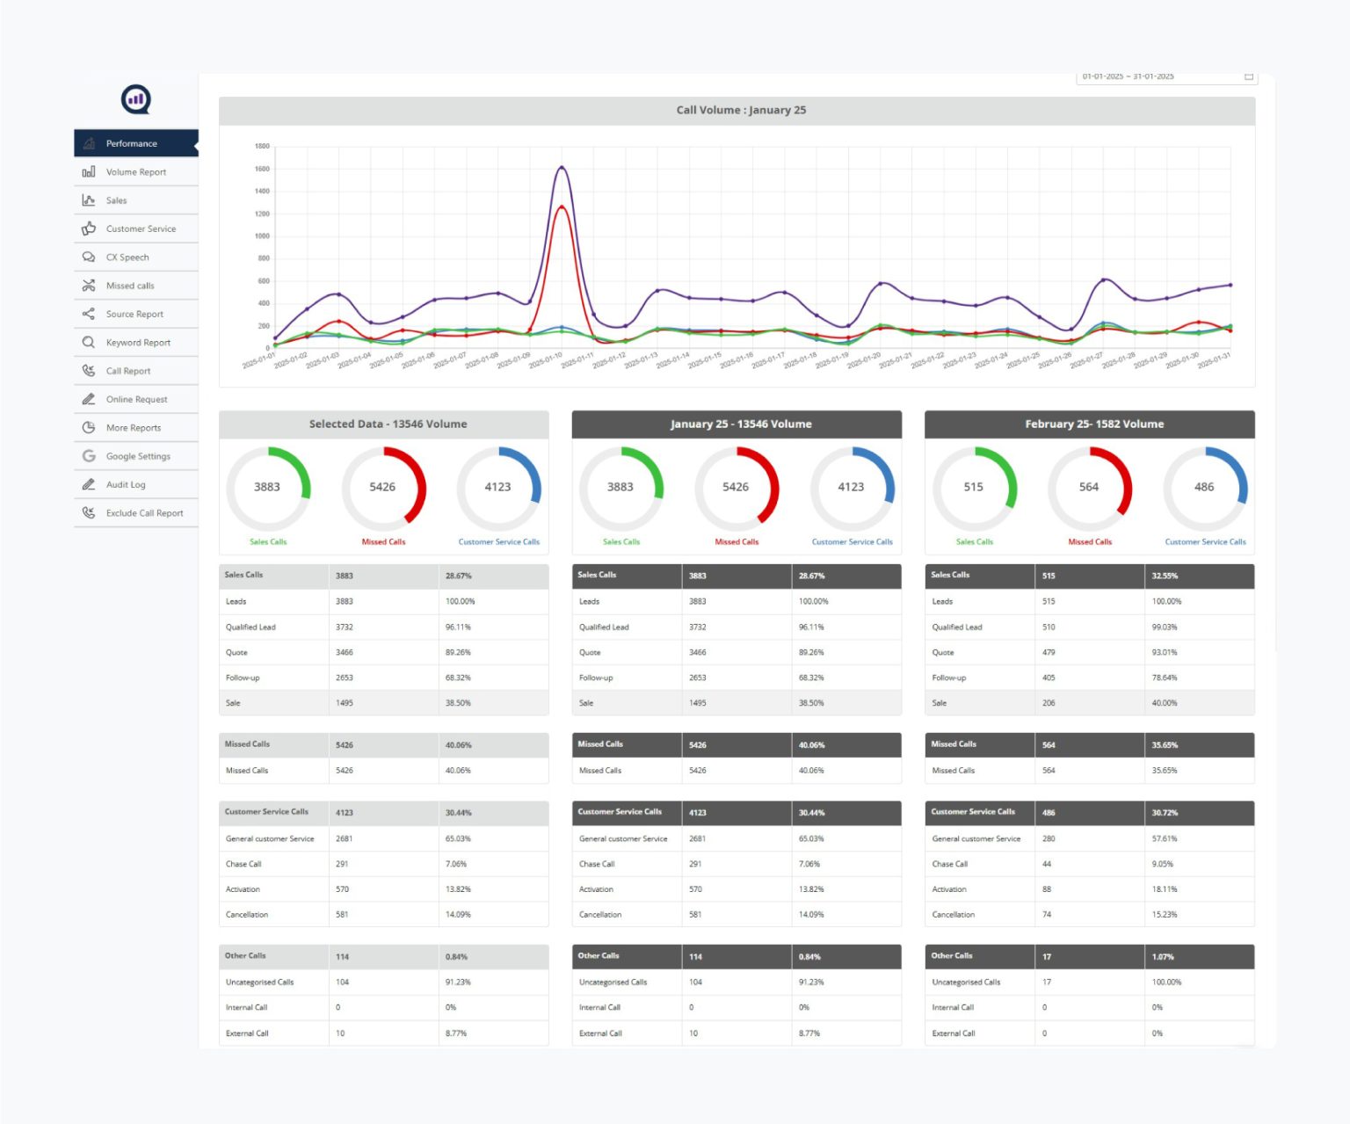This screenshot has width=1350, height=1124.
Task: Open the Source Report share icon
Action: [x=88, y=314]
